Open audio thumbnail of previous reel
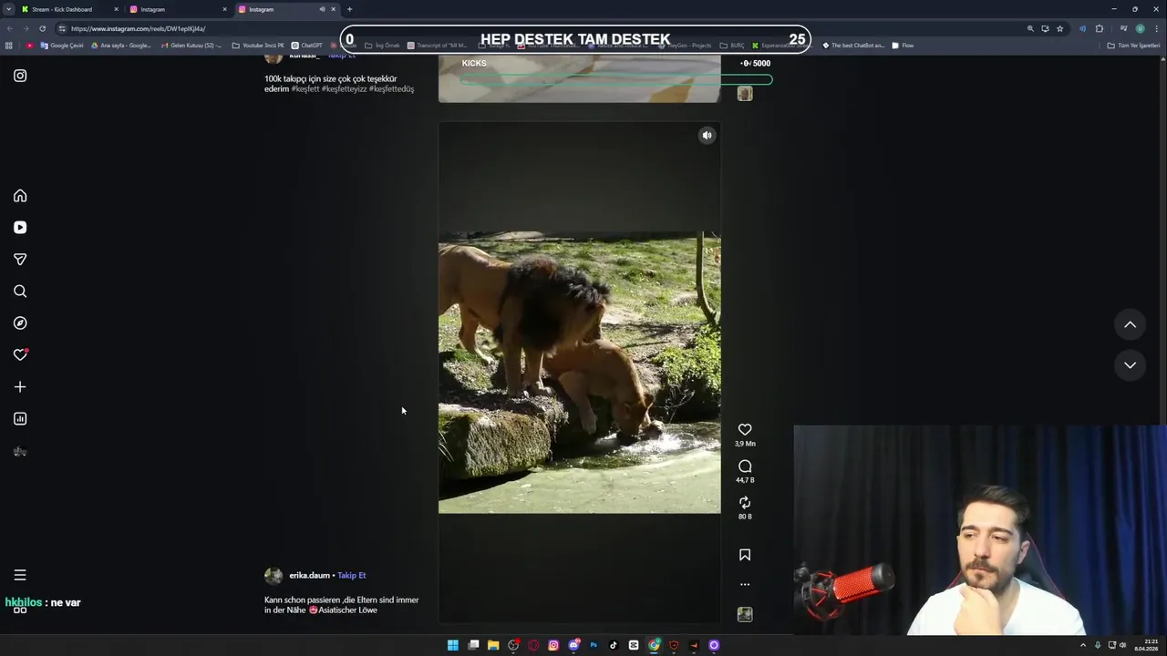 (745, 94)
